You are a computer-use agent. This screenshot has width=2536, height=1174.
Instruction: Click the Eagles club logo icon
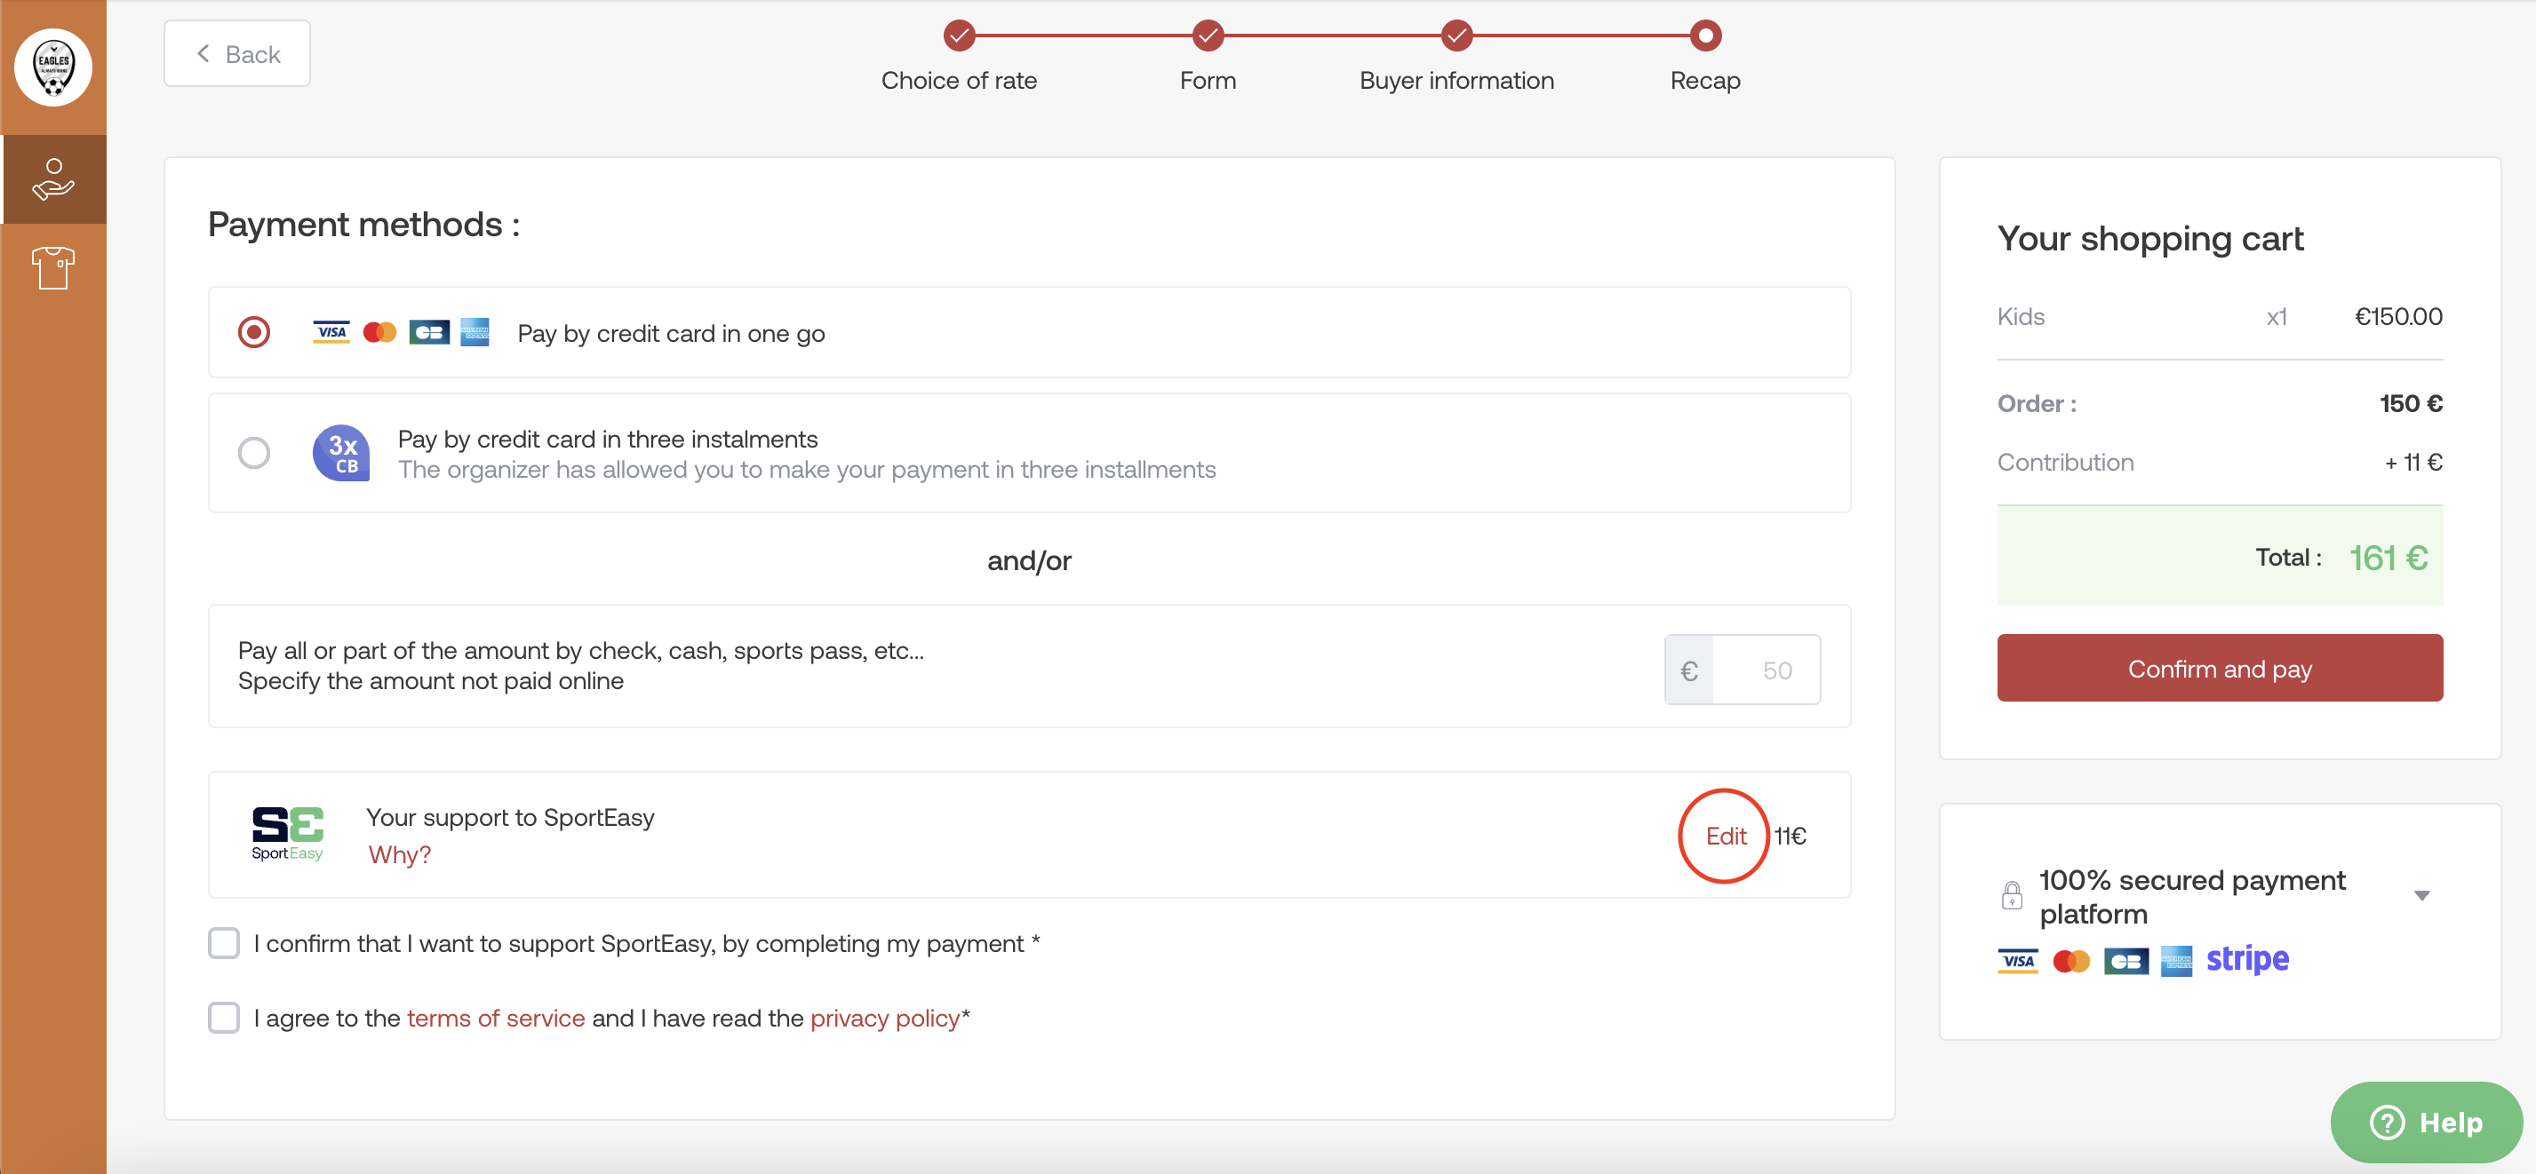click(57, 63)
